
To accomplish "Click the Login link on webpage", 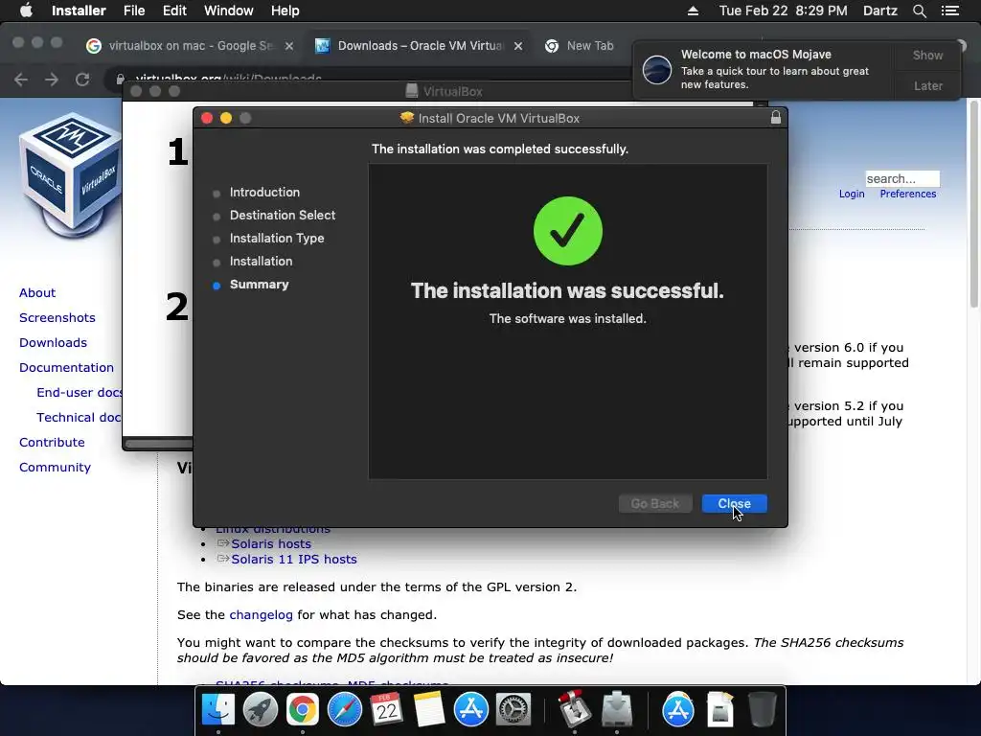I will [x=852, y=194].
